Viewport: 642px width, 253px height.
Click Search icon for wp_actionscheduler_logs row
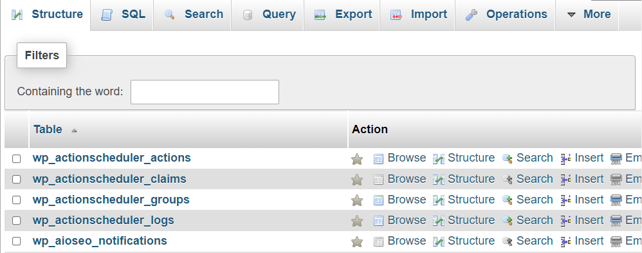tap(508, 221)
